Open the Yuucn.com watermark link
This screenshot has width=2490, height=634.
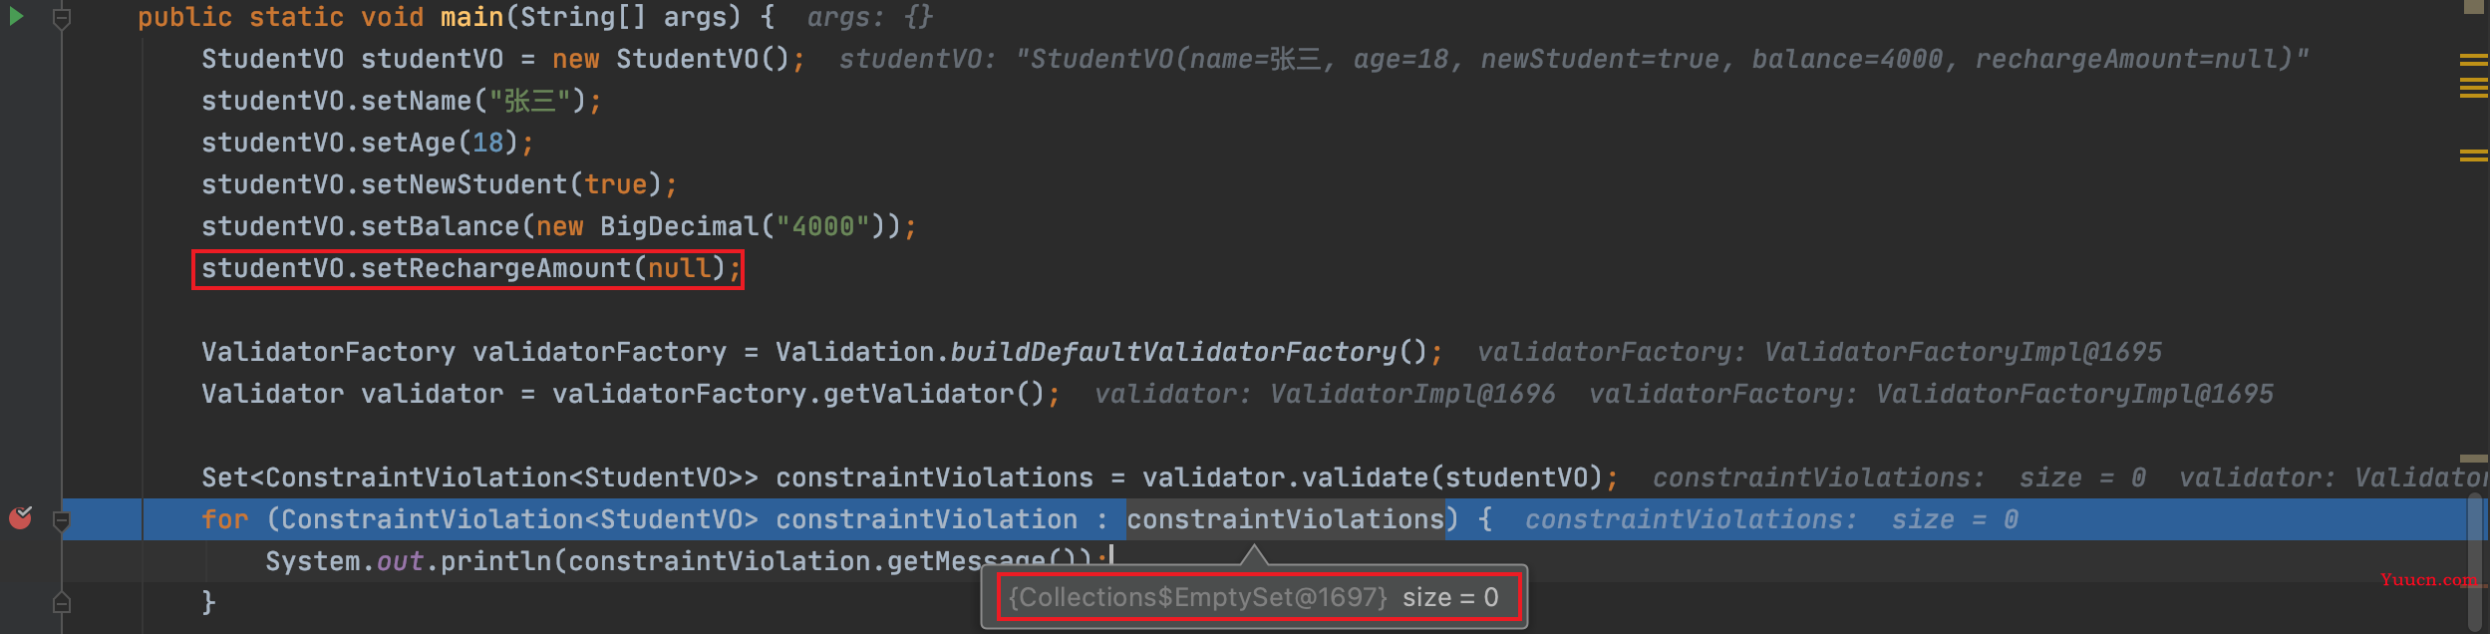coord(2428,579)
